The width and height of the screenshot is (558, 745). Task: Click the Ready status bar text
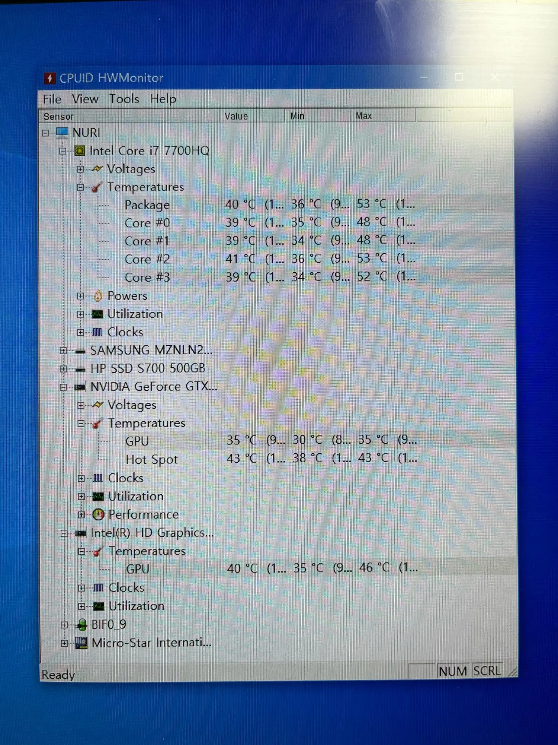coord(58,675)
